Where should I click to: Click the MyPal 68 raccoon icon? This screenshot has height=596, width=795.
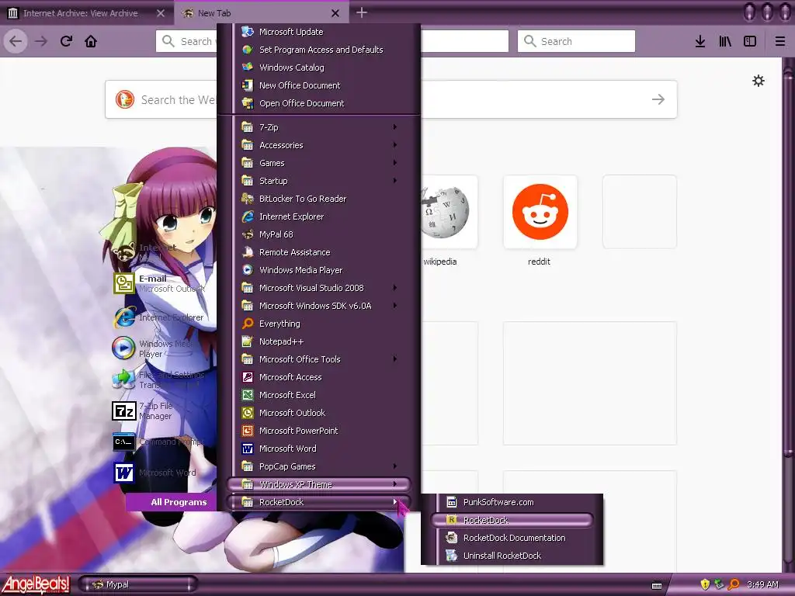[x=248, y=234]
